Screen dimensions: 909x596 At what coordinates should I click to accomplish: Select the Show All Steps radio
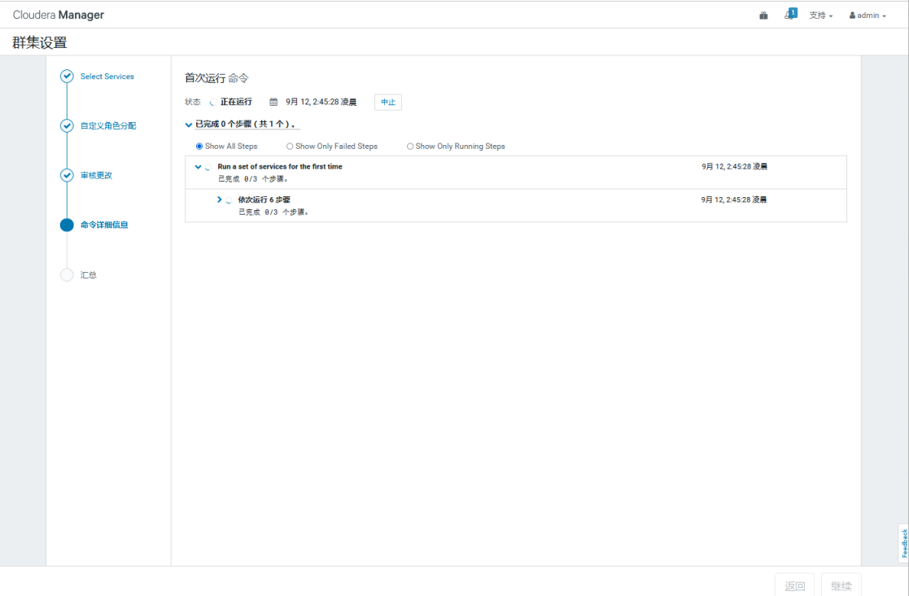pos(198,146)
